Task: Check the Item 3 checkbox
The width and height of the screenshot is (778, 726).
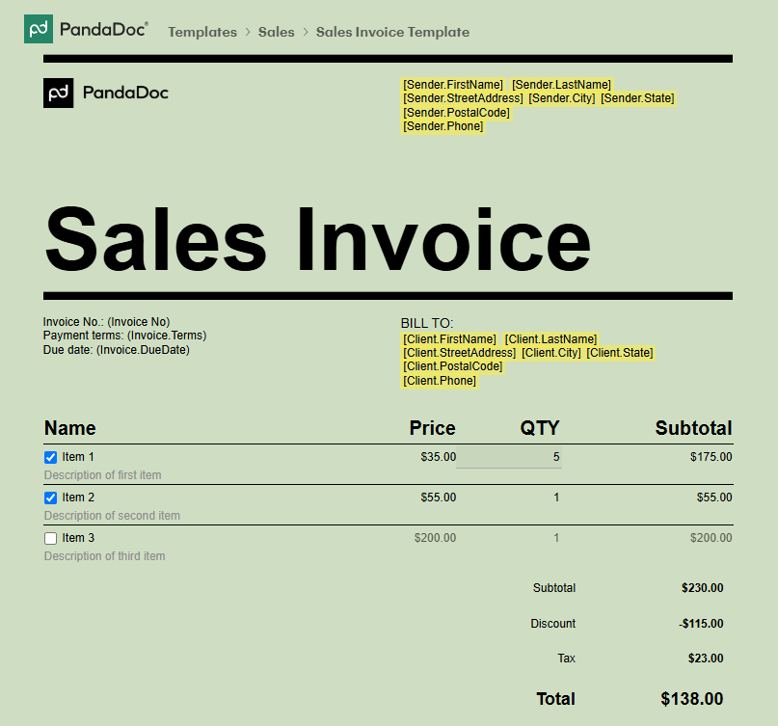Action: tap(50, 538)
